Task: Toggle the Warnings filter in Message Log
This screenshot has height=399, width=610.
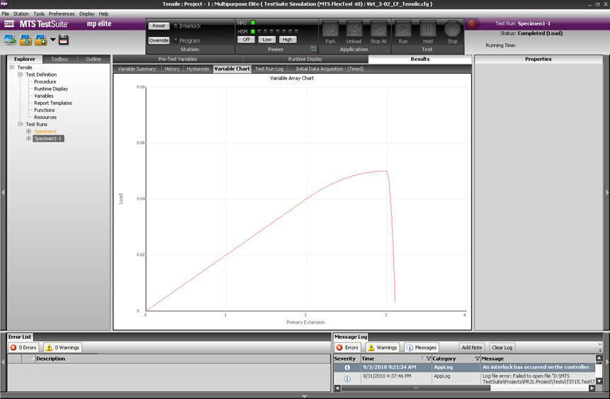Action: pos(382,347)
